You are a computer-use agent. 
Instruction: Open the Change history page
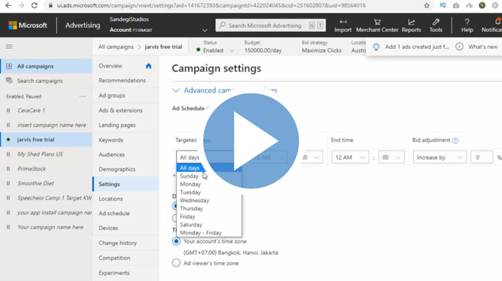(x=117, y=243)
